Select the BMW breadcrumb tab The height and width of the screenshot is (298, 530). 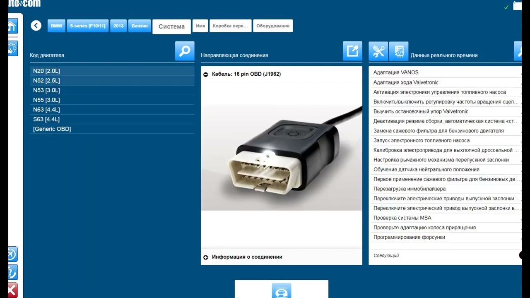[56, 26]
